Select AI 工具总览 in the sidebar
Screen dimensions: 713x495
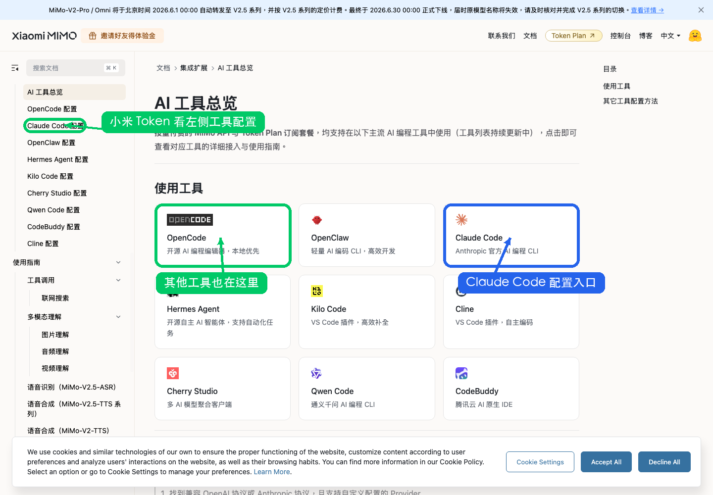pos(74,92)
